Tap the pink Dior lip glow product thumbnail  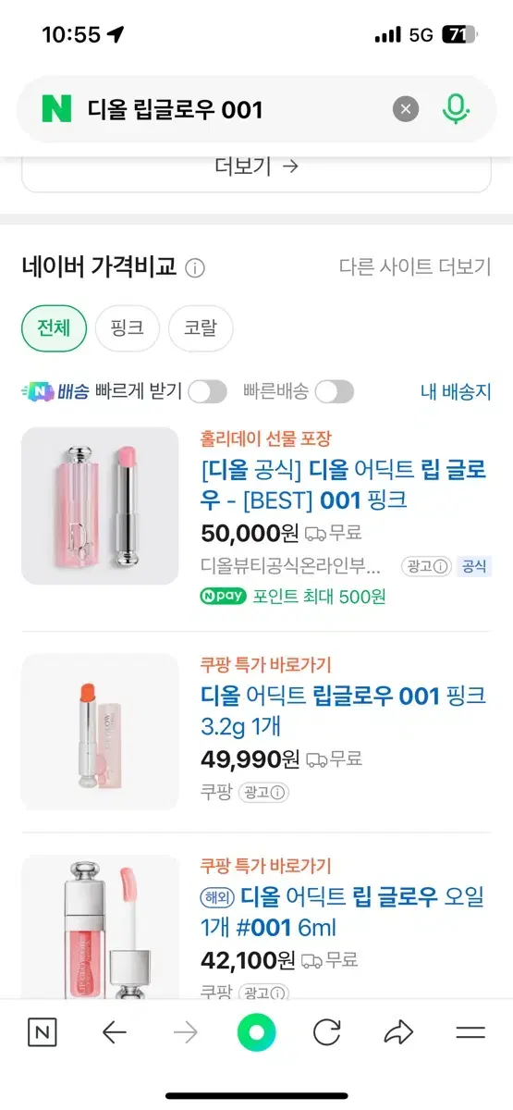(100, 506)
